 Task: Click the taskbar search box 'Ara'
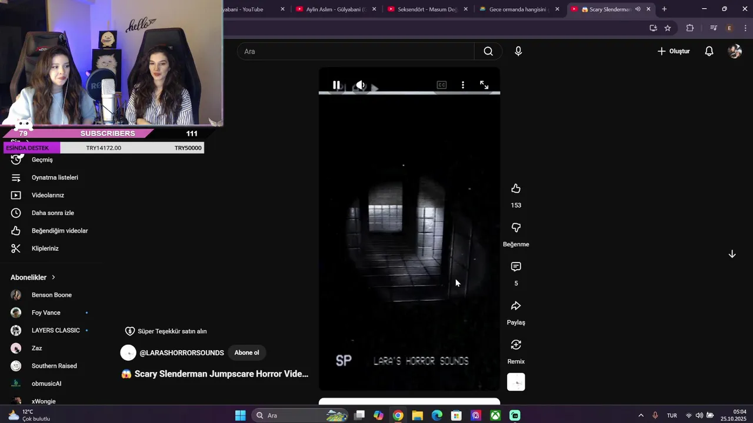tap(300, 415)
